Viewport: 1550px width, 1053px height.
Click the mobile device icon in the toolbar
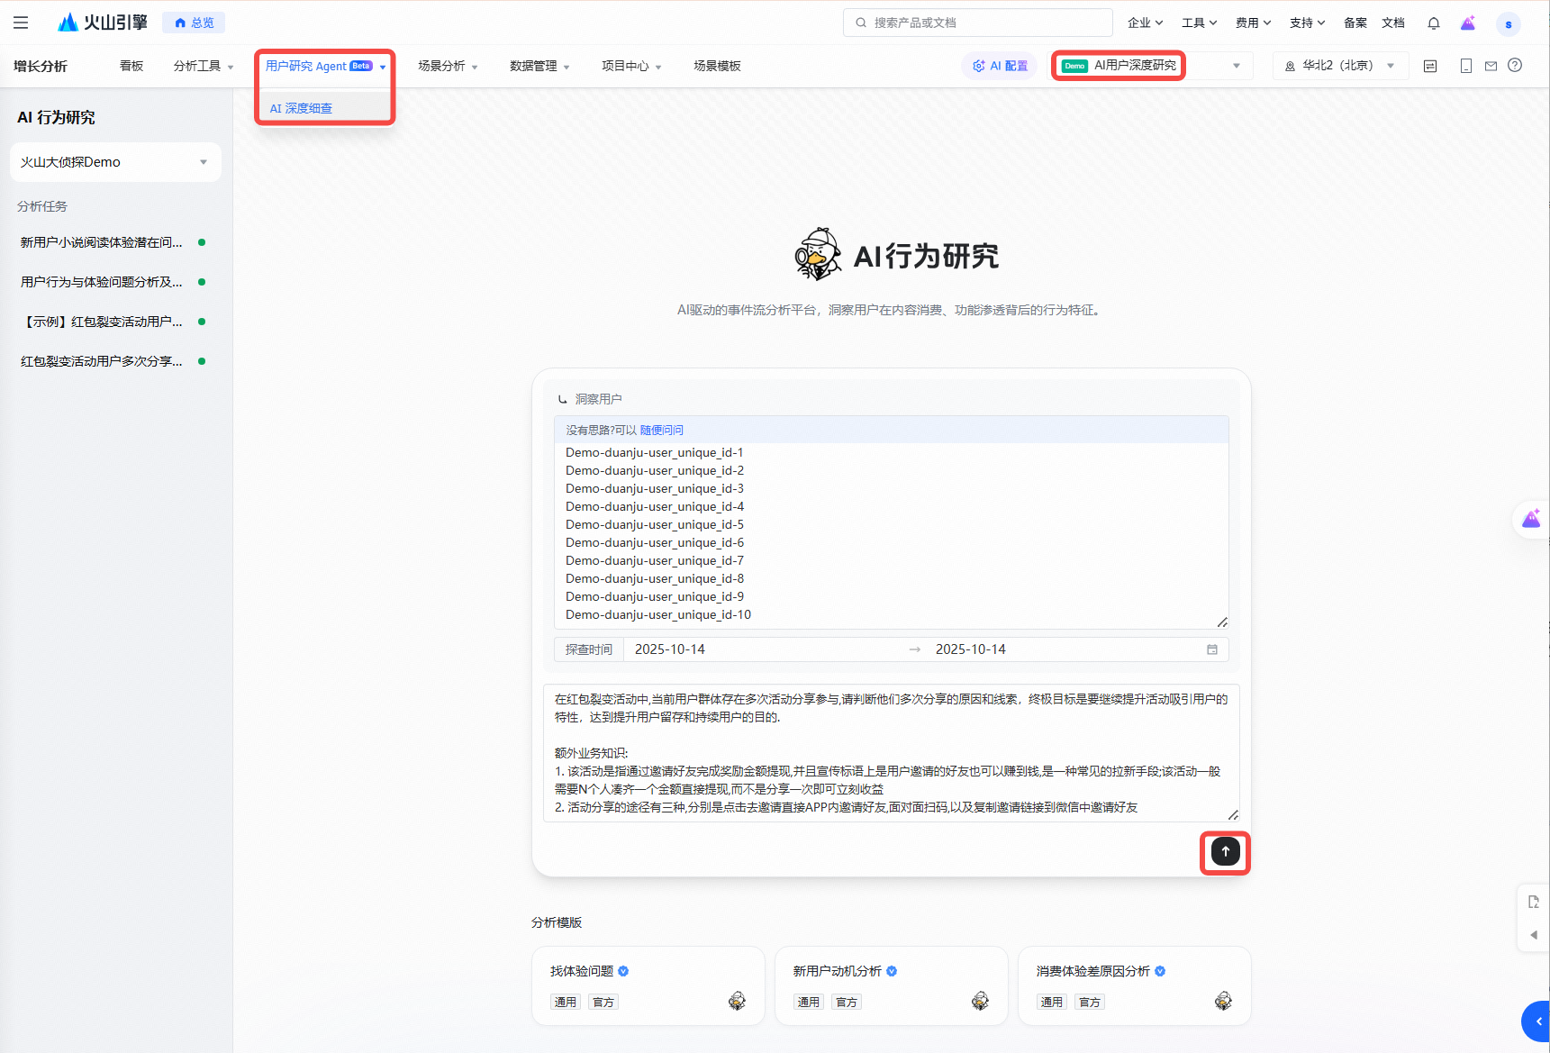pyautogui.click(x=1466, y=66)
